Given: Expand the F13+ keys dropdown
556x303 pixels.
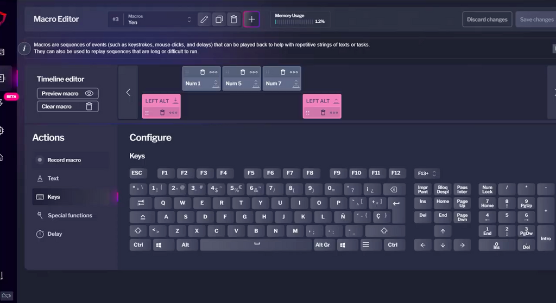Looking at the screenshot, I should point(426,173).
